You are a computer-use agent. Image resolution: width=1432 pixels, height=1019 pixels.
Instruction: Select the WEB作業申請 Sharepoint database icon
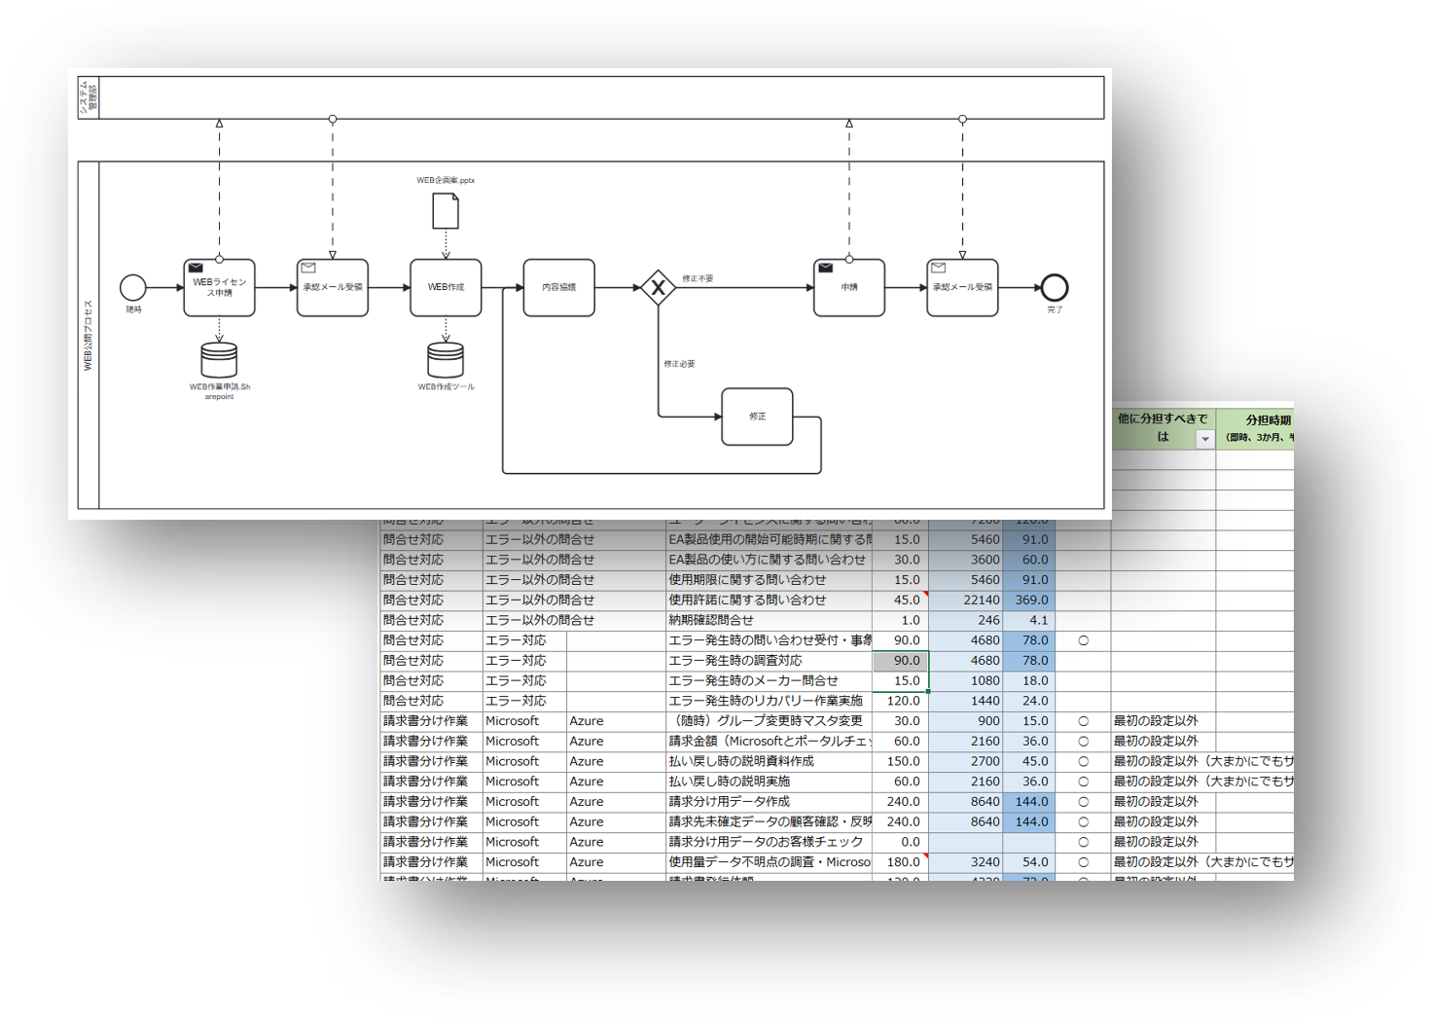point(219,360)
